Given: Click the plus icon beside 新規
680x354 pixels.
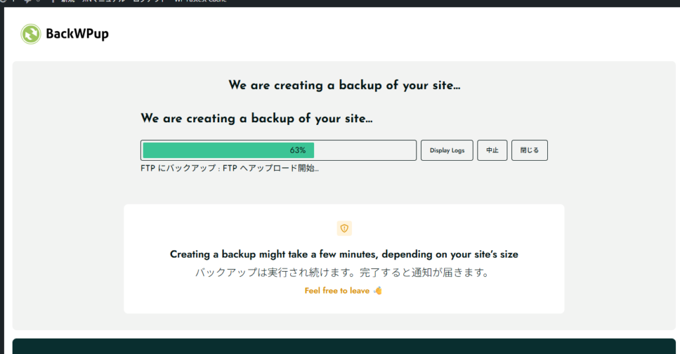Looking at the screenshot, I should coord(51,1).
